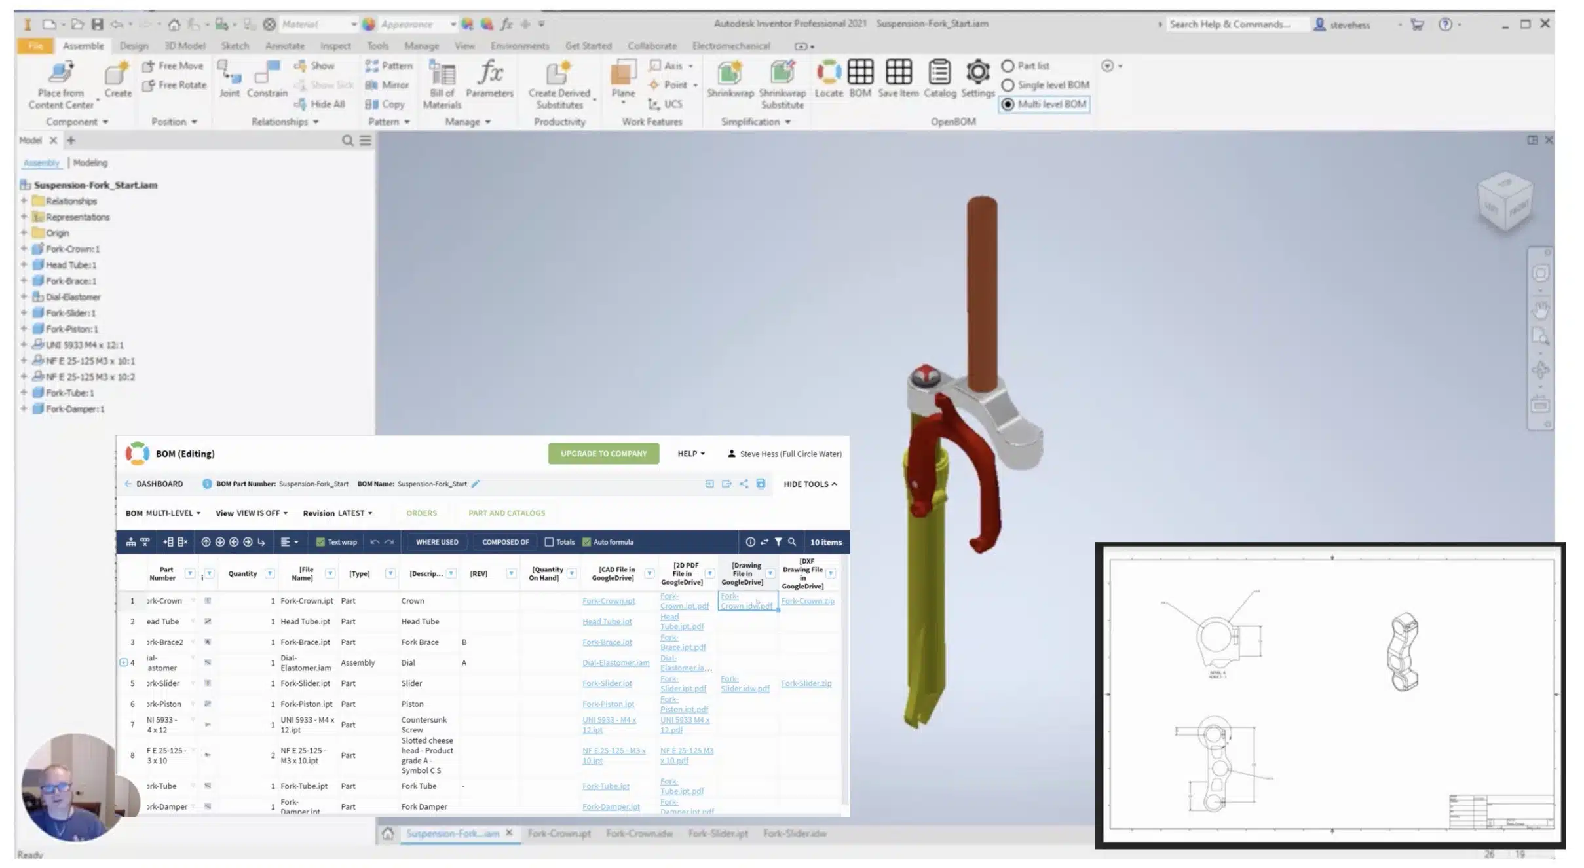Toggle the Text wrap checkbox

tap(320, 542)
